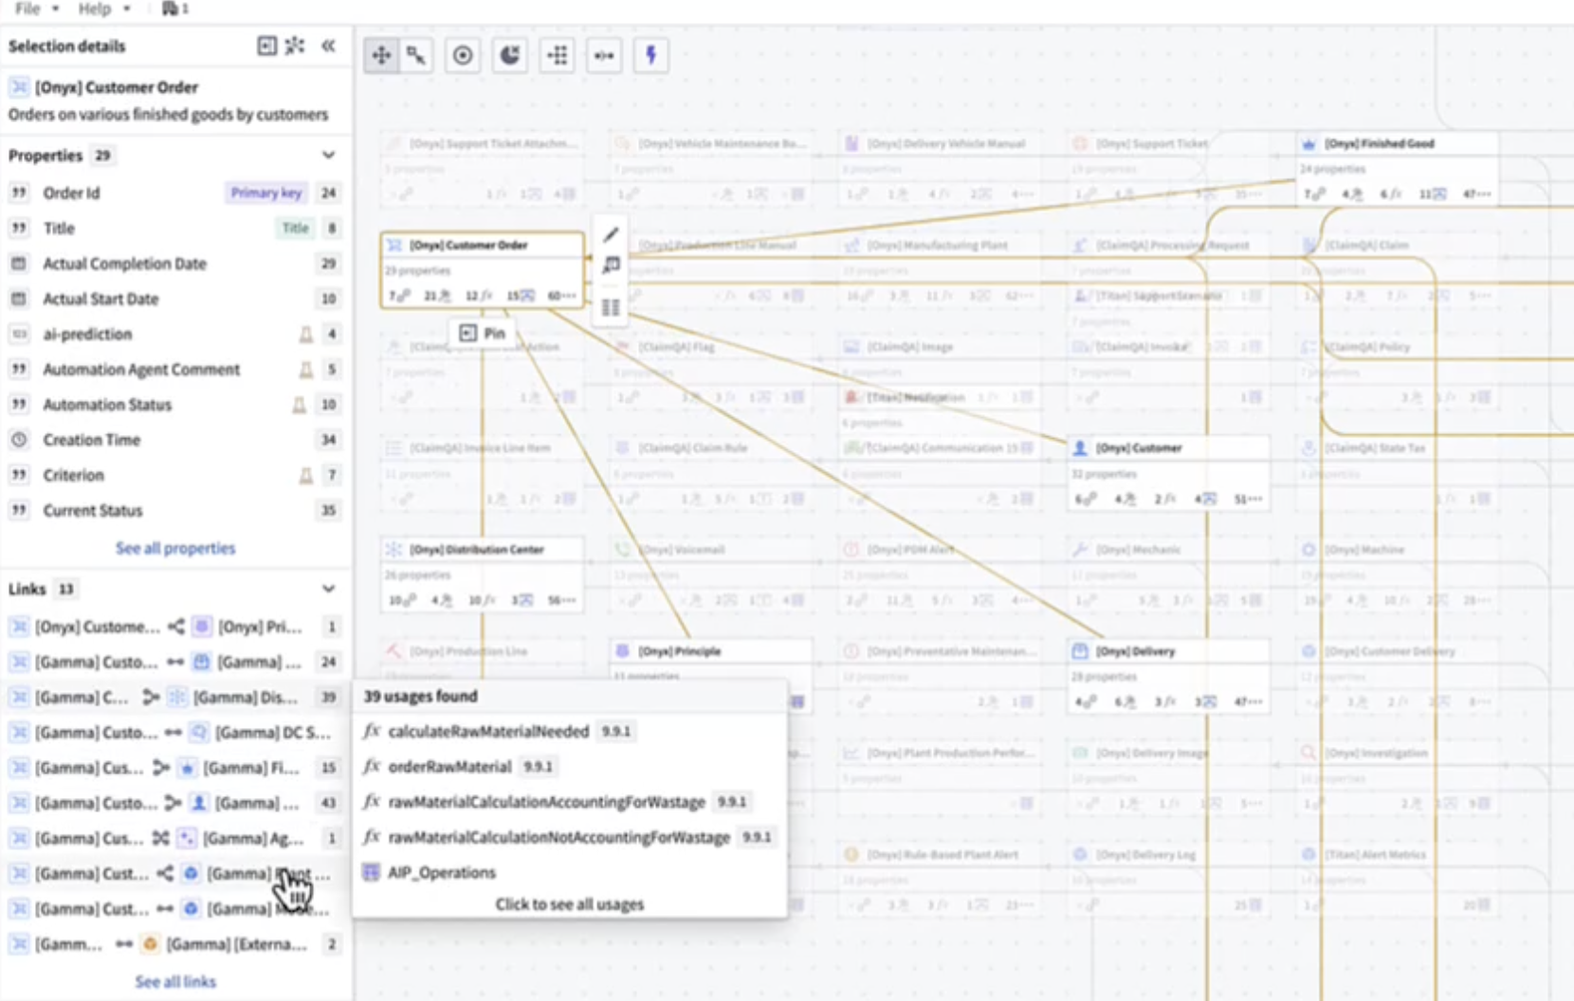Toggle the alert bell on Automation Status
This screenshot has width=1574, height=1001.
point(297,405)
